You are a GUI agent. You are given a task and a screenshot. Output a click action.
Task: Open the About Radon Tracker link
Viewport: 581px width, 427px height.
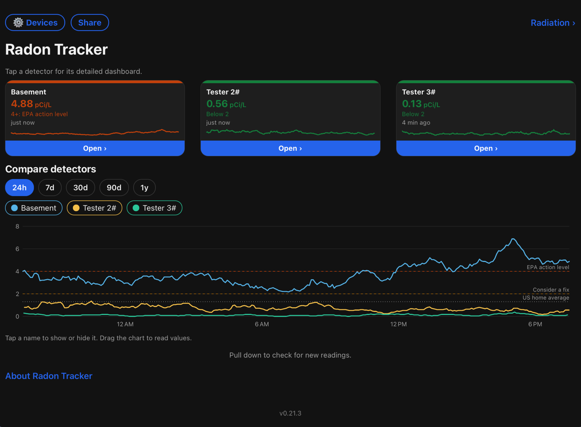(49, 376)
